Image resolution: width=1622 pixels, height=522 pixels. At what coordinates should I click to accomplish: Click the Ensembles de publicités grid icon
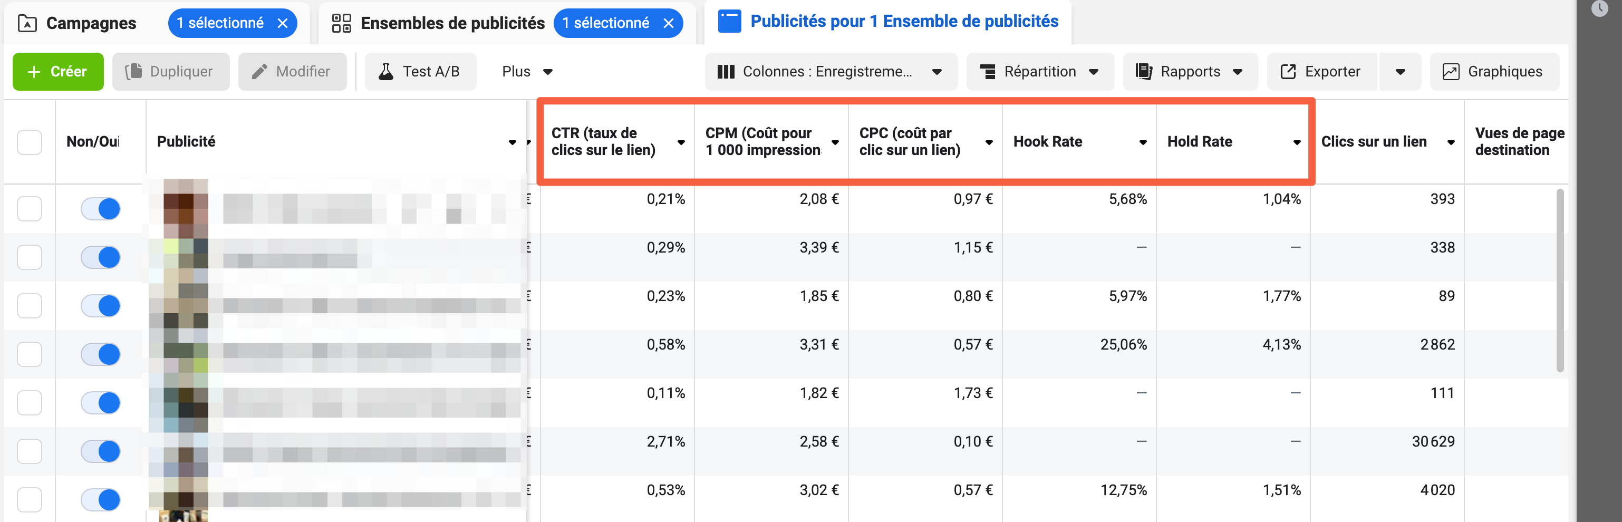(x=341, y=23)
